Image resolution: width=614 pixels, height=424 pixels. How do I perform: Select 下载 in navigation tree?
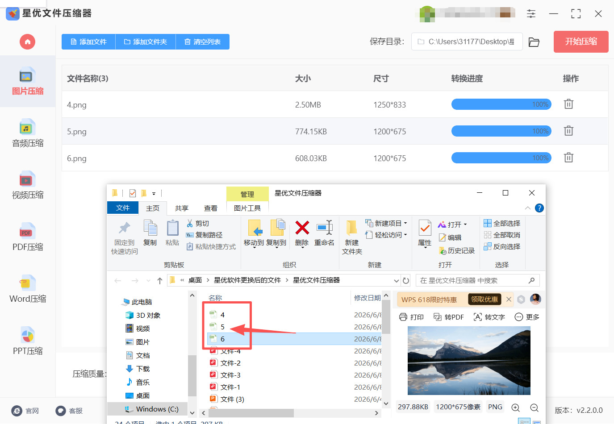(138, 369)
